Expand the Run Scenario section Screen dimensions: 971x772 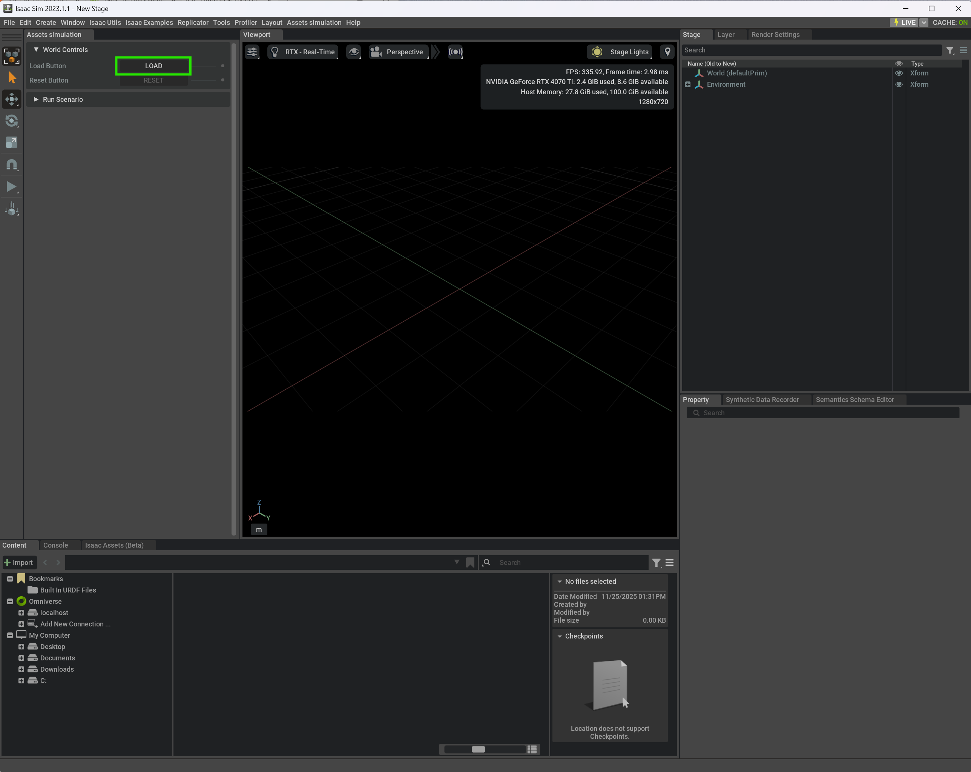pyautogui.click(x=36, y=100)
